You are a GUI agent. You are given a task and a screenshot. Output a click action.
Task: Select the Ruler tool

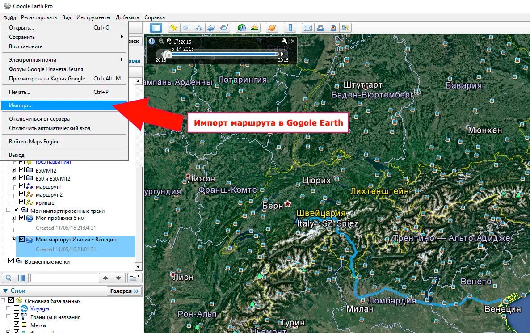290,28
